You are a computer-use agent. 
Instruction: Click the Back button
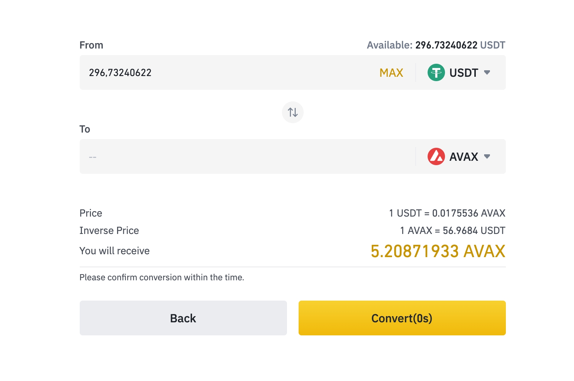click(183, 318)
